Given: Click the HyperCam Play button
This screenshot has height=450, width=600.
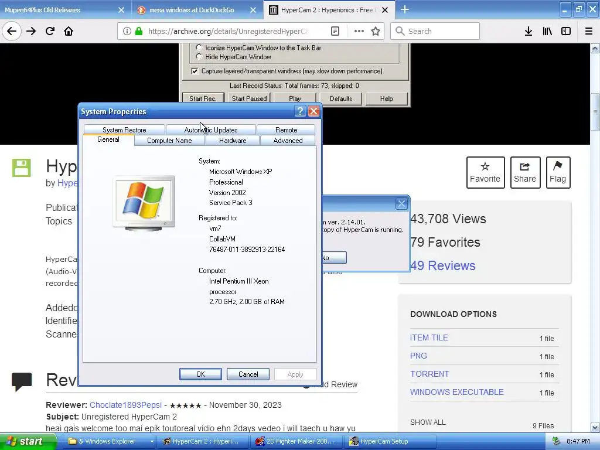Looking at the screenshot, I should 295,98.
